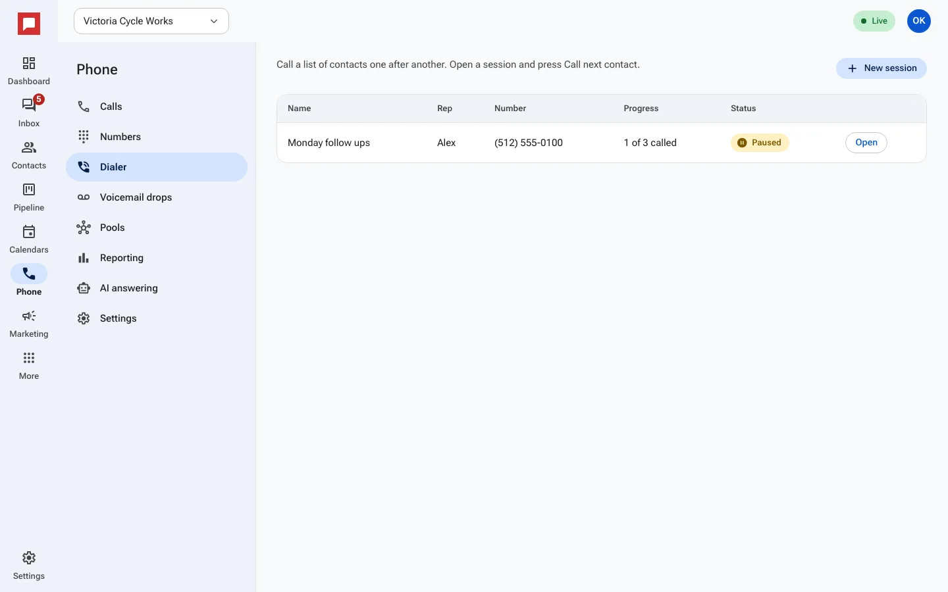Click the Voicemail drops icon
Image resolution: width=948 pixels, height=592 pixels.
tap(84, 197)
